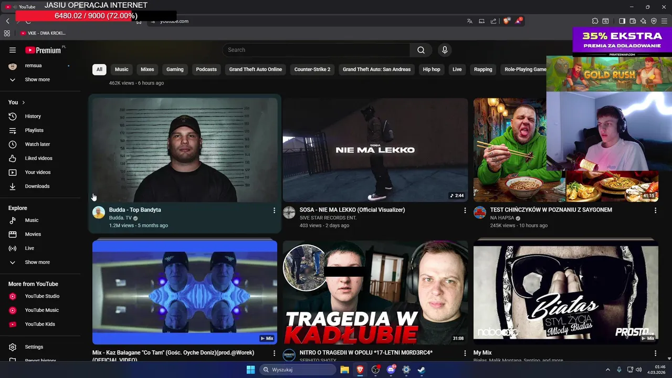This screenshot has width=672, height=378.
Task: Expand Show more under subscriptions
Action: [x=40, y=80]
